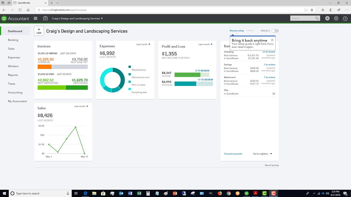
Task: Open My Accountant in the sidebar
Action: point(18,101)
